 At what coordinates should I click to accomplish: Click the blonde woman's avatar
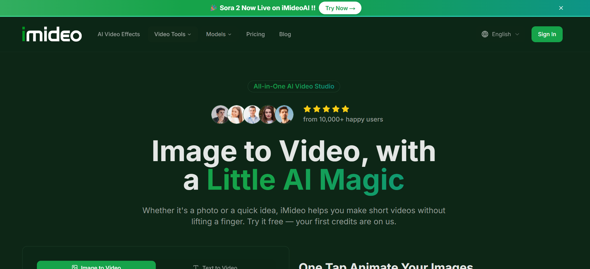point(236,114)
